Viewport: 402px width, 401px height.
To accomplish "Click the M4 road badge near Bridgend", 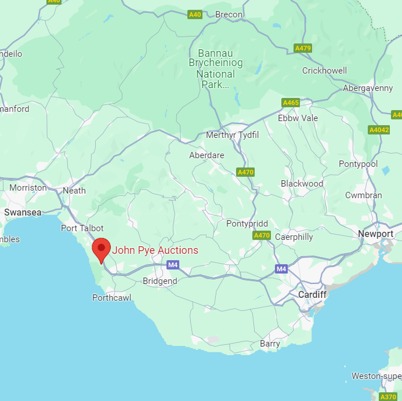I will coord(173,265).
